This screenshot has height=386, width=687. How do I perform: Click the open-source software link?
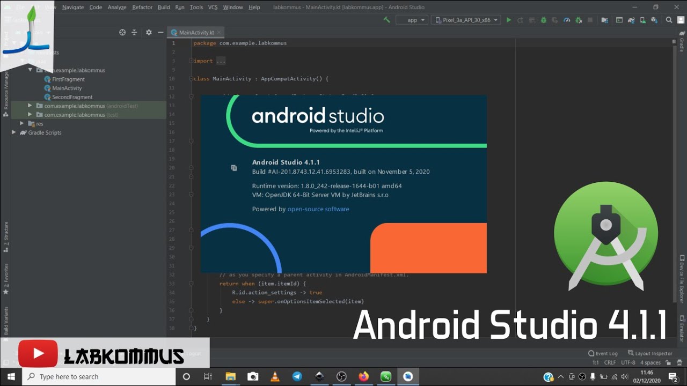318,209
